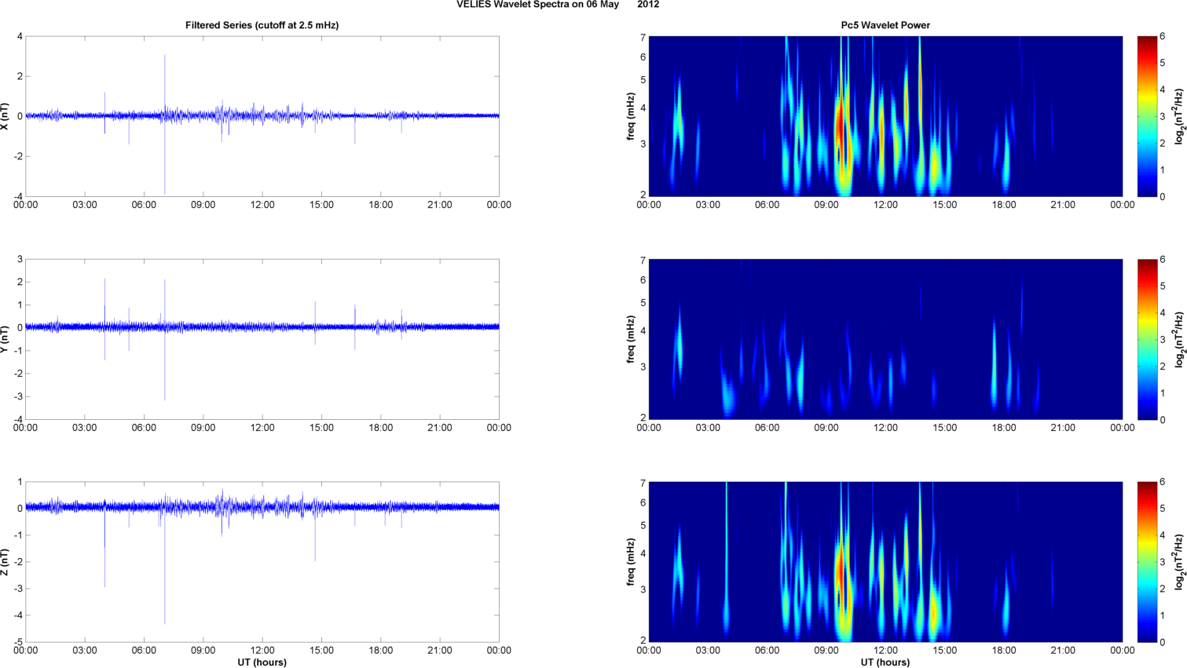Viewport: 1187px width, 668px height.
Task: Click the 12:00 tick under X (nT) plot
Action: coord(262,205)
